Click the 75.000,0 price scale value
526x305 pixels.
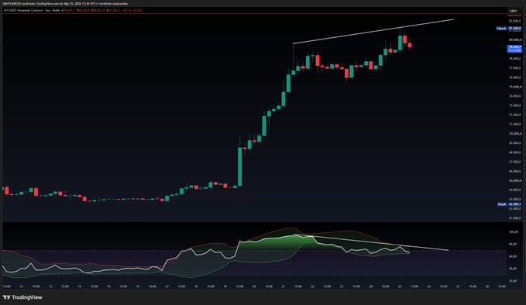coord(515,87)
